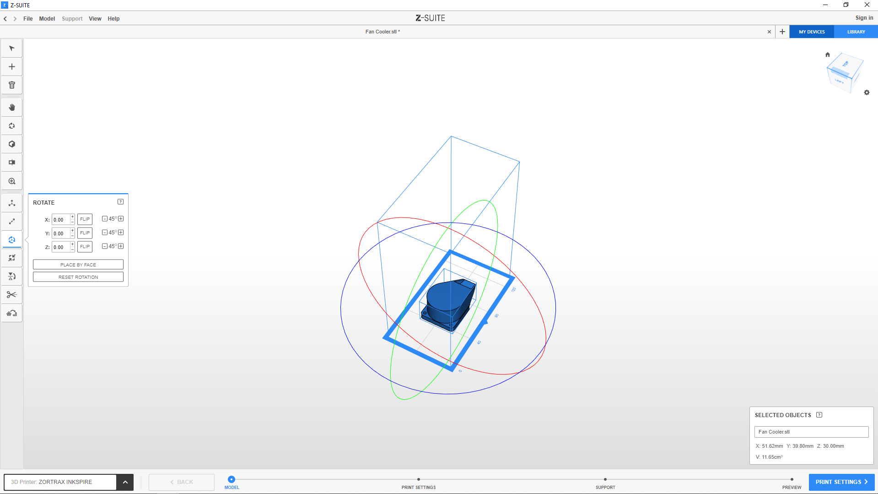Screen dimensions: 878x494
Task: Expand the 3D printer selection dropdown
Action: [x=125, y=482]
